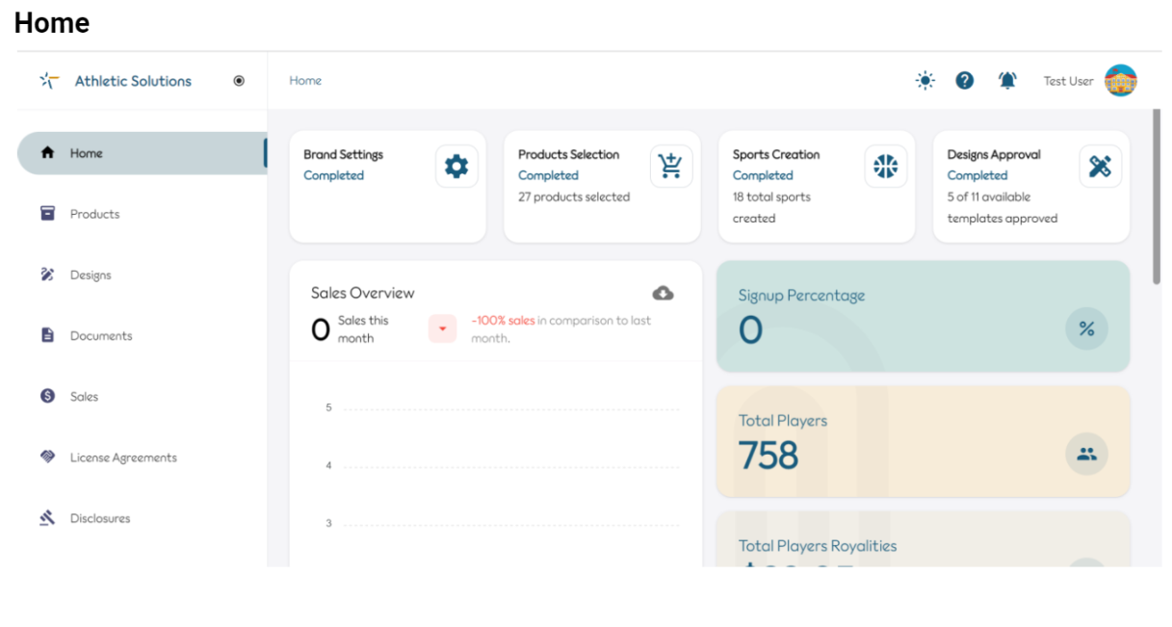Click Completed status under Sports Creation

pyautogui.click(x=763, y=175)
